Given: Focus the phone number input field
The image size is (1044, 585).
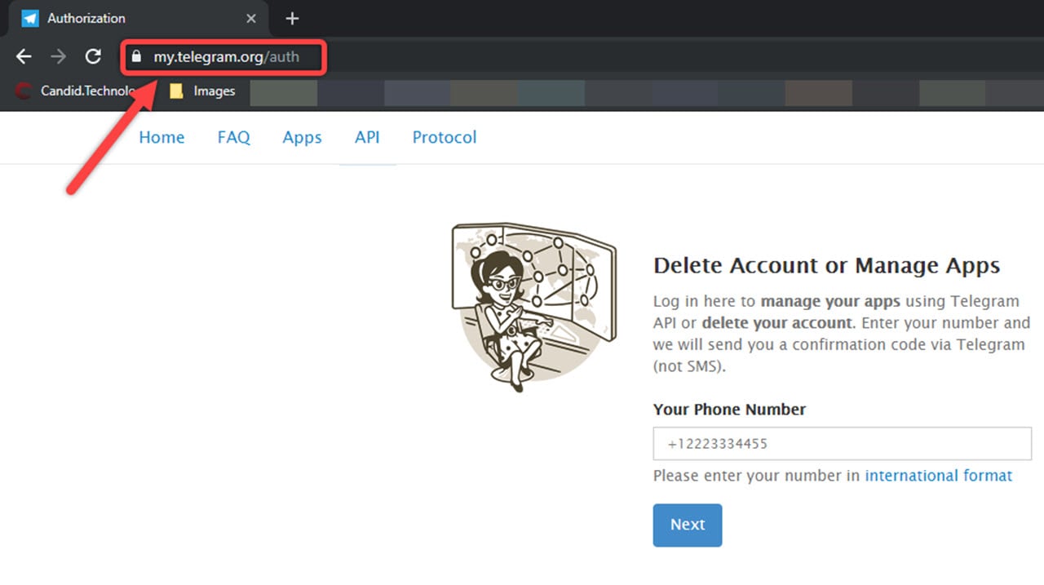Looking at the screenshot, I should 842,444.
